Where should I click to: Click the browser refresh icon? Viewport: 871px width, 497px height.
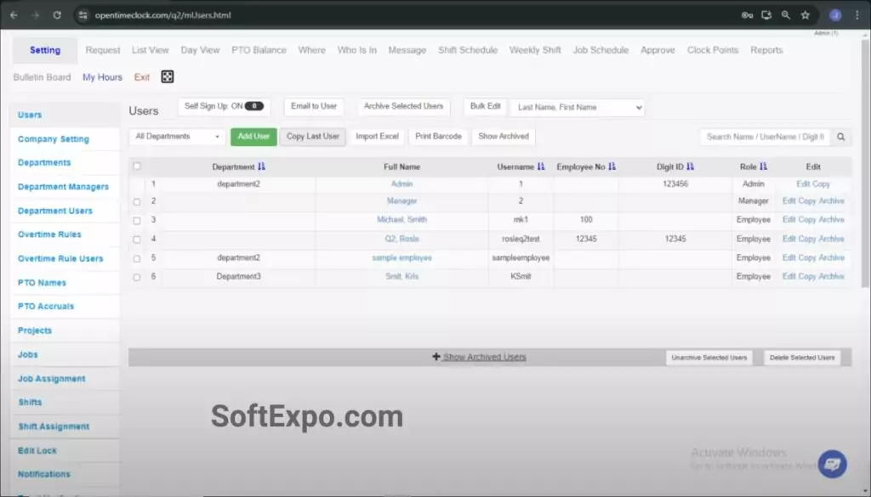pos(56,14)
